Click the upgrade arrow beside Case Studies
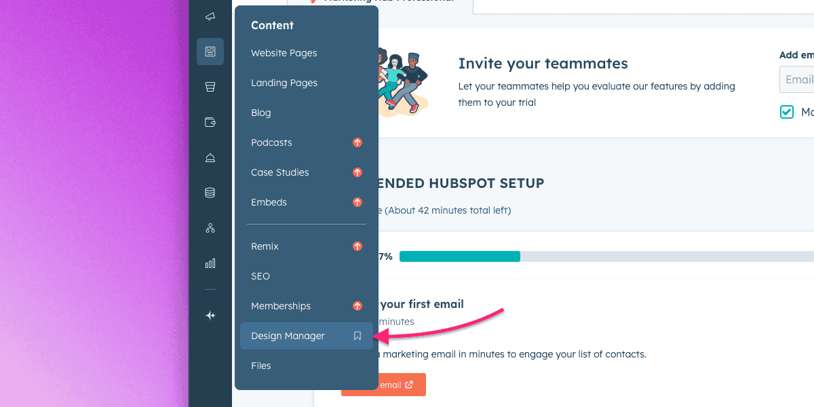814x407 pixels. tap(357, 172)
